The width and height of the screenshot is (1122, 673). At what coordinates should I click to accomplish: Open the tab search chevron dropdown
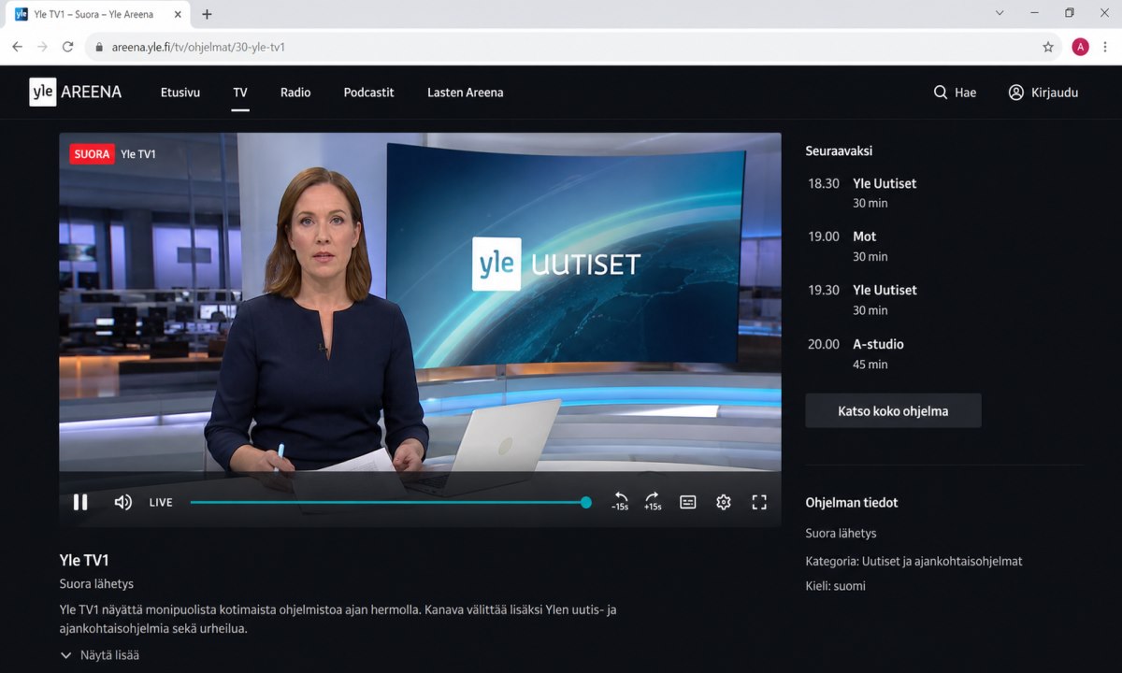(x=1000, y=13)
